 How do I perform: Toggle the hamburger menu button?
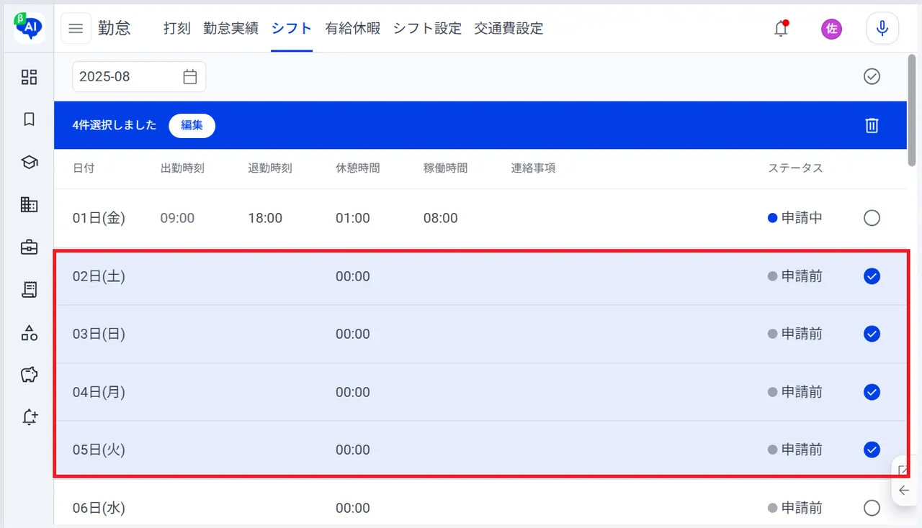click(x=76, y=29)
